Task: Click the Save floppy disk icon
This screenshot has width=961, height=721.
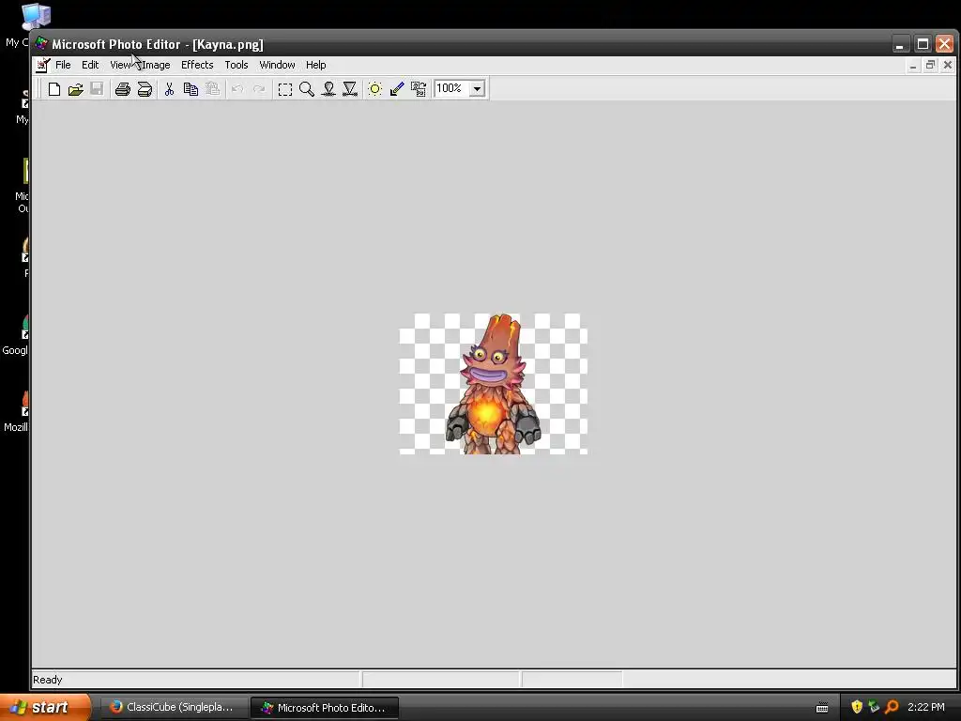Action: [97, 89]
